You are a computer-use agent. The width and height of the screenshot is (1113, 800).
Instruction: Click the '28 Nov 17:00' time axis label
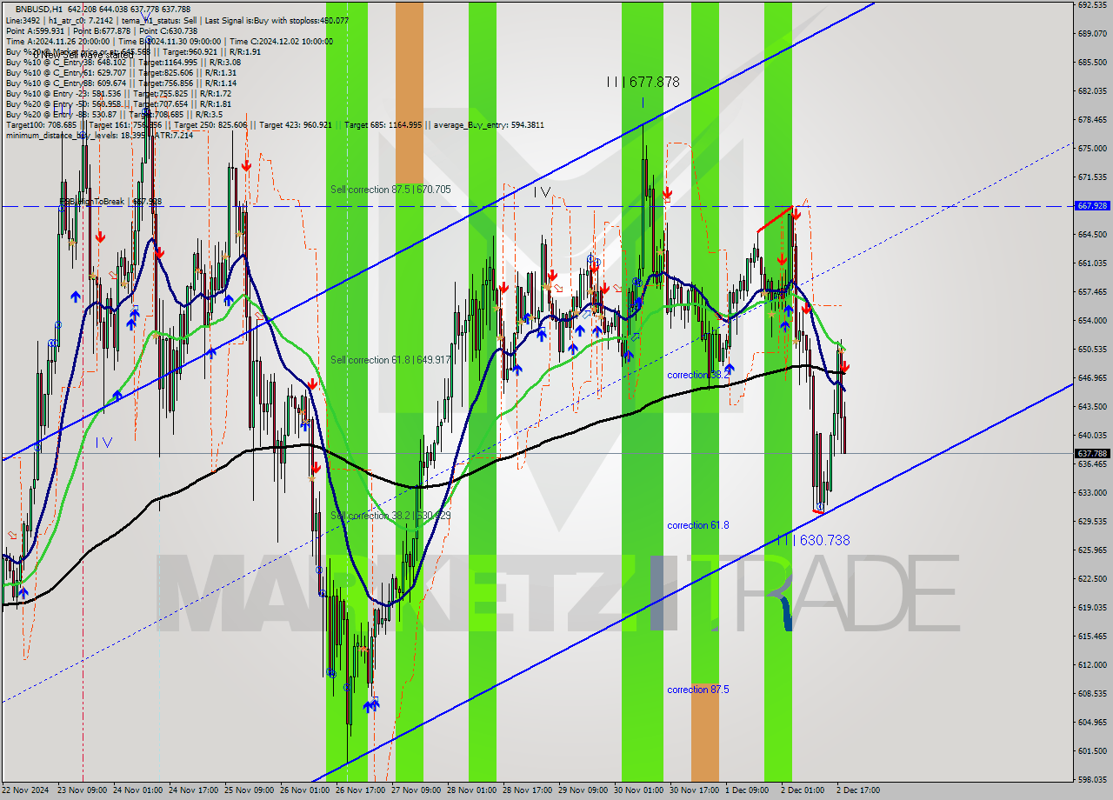528,790
